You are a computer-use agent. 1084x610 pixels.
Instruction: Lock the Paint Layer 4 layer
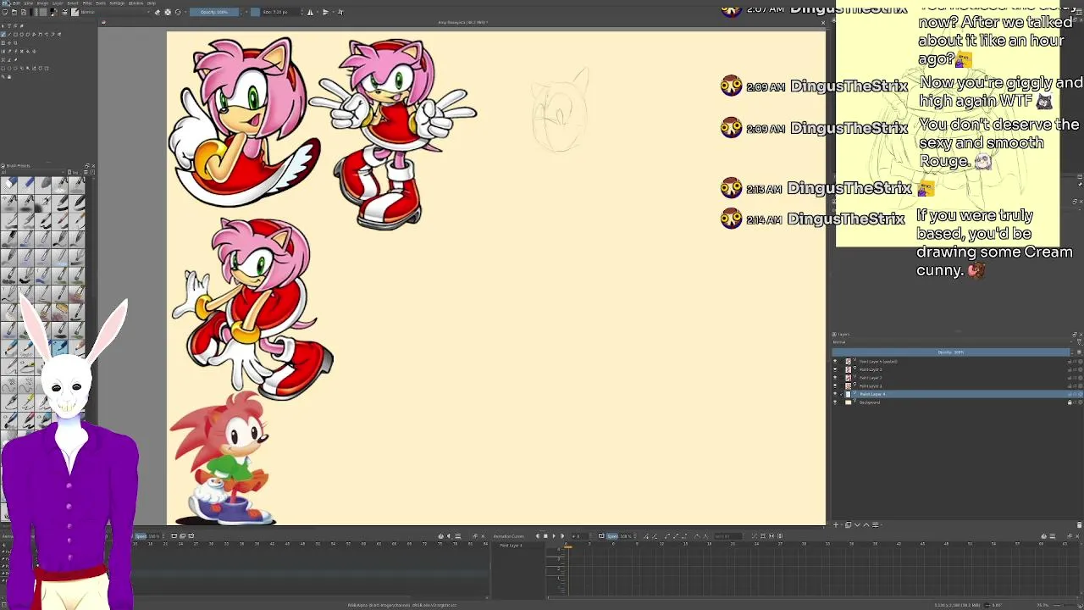click(1070, 394)
